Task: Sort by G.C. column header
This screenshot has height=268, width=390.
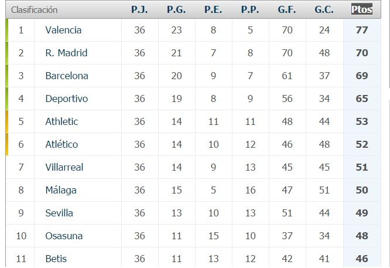Action: [324, 9]
